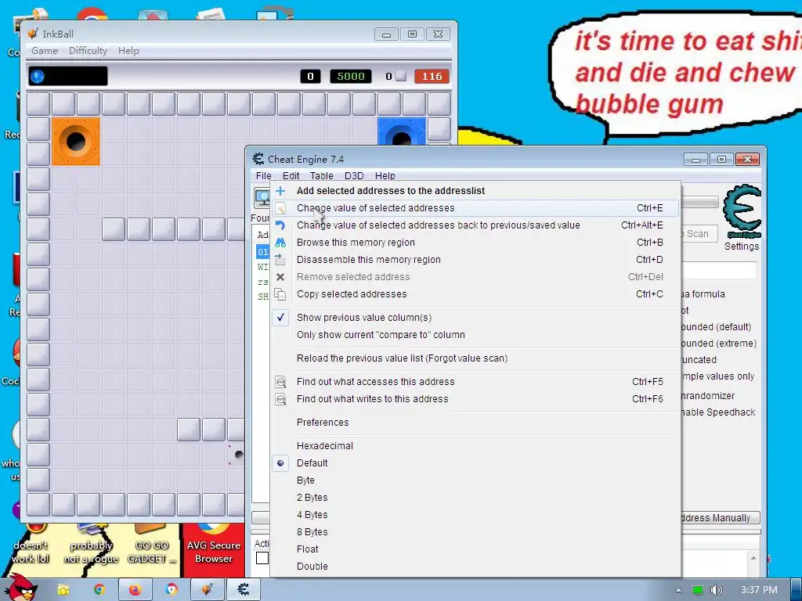This screenshot has height=601, width=802.
Task: Show hidden tray icons arrow
Action: tap(678, 590)
